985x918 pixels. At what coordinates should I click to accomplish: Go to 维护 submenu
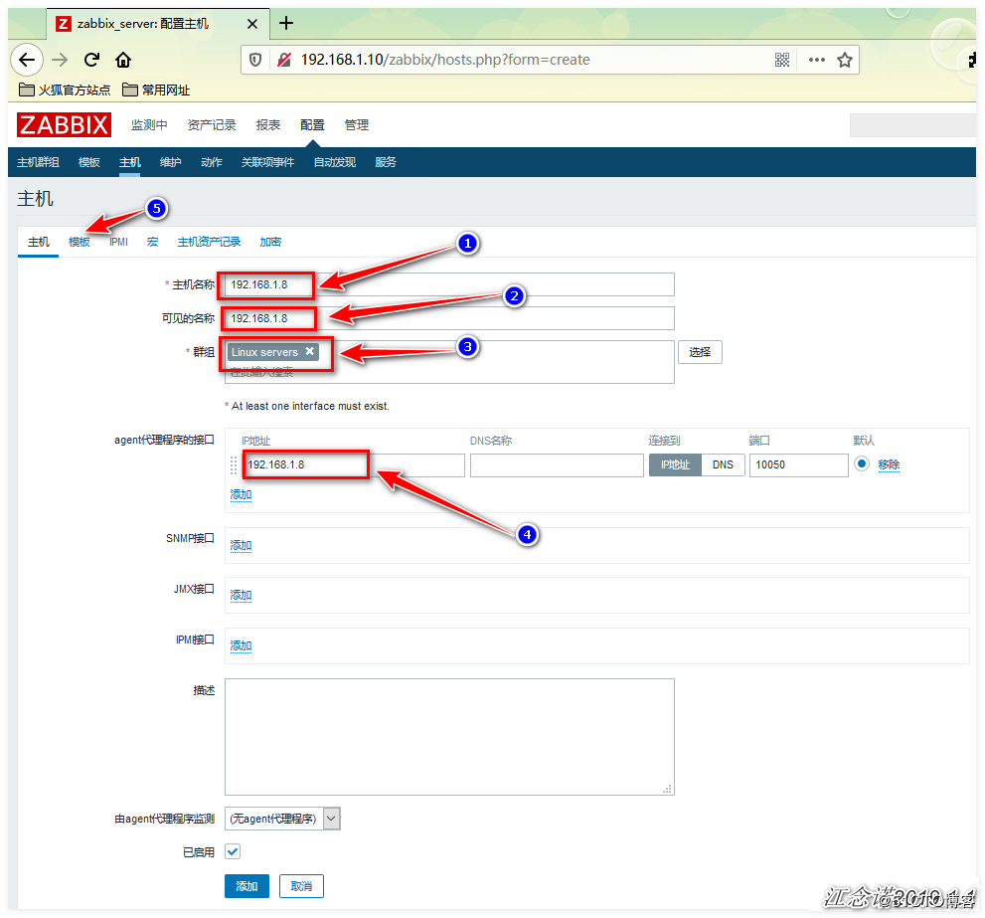(170, 162)
